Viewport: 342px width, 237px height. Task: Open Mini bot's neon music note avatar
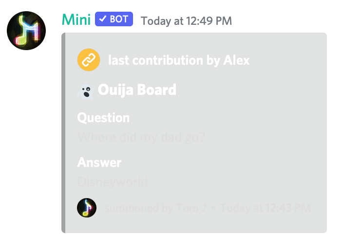pyautogui.click(x=26, y=31)
